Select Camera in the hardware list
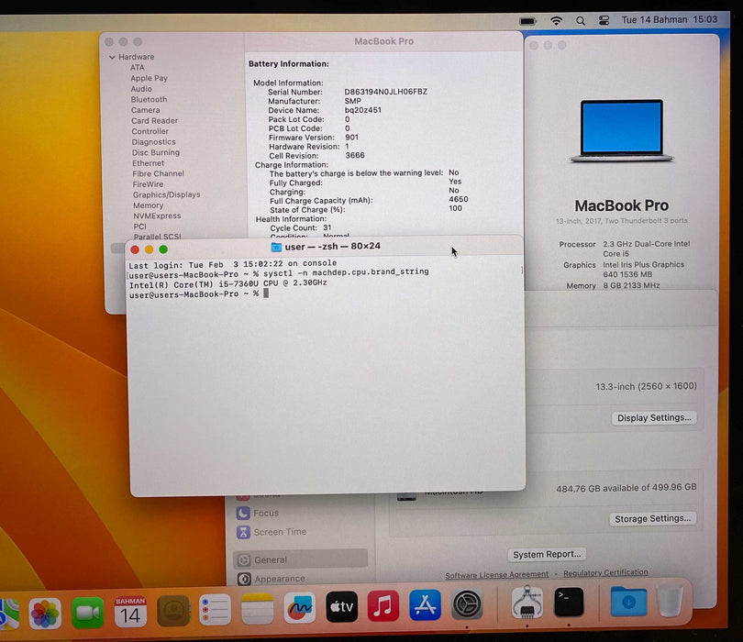743x642 pixels. pos(146,110)
